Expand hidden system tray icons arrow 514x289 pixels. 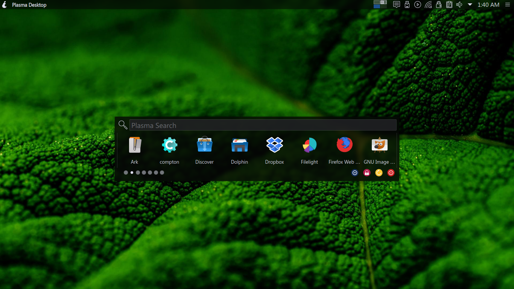click(x=470, y=5)
